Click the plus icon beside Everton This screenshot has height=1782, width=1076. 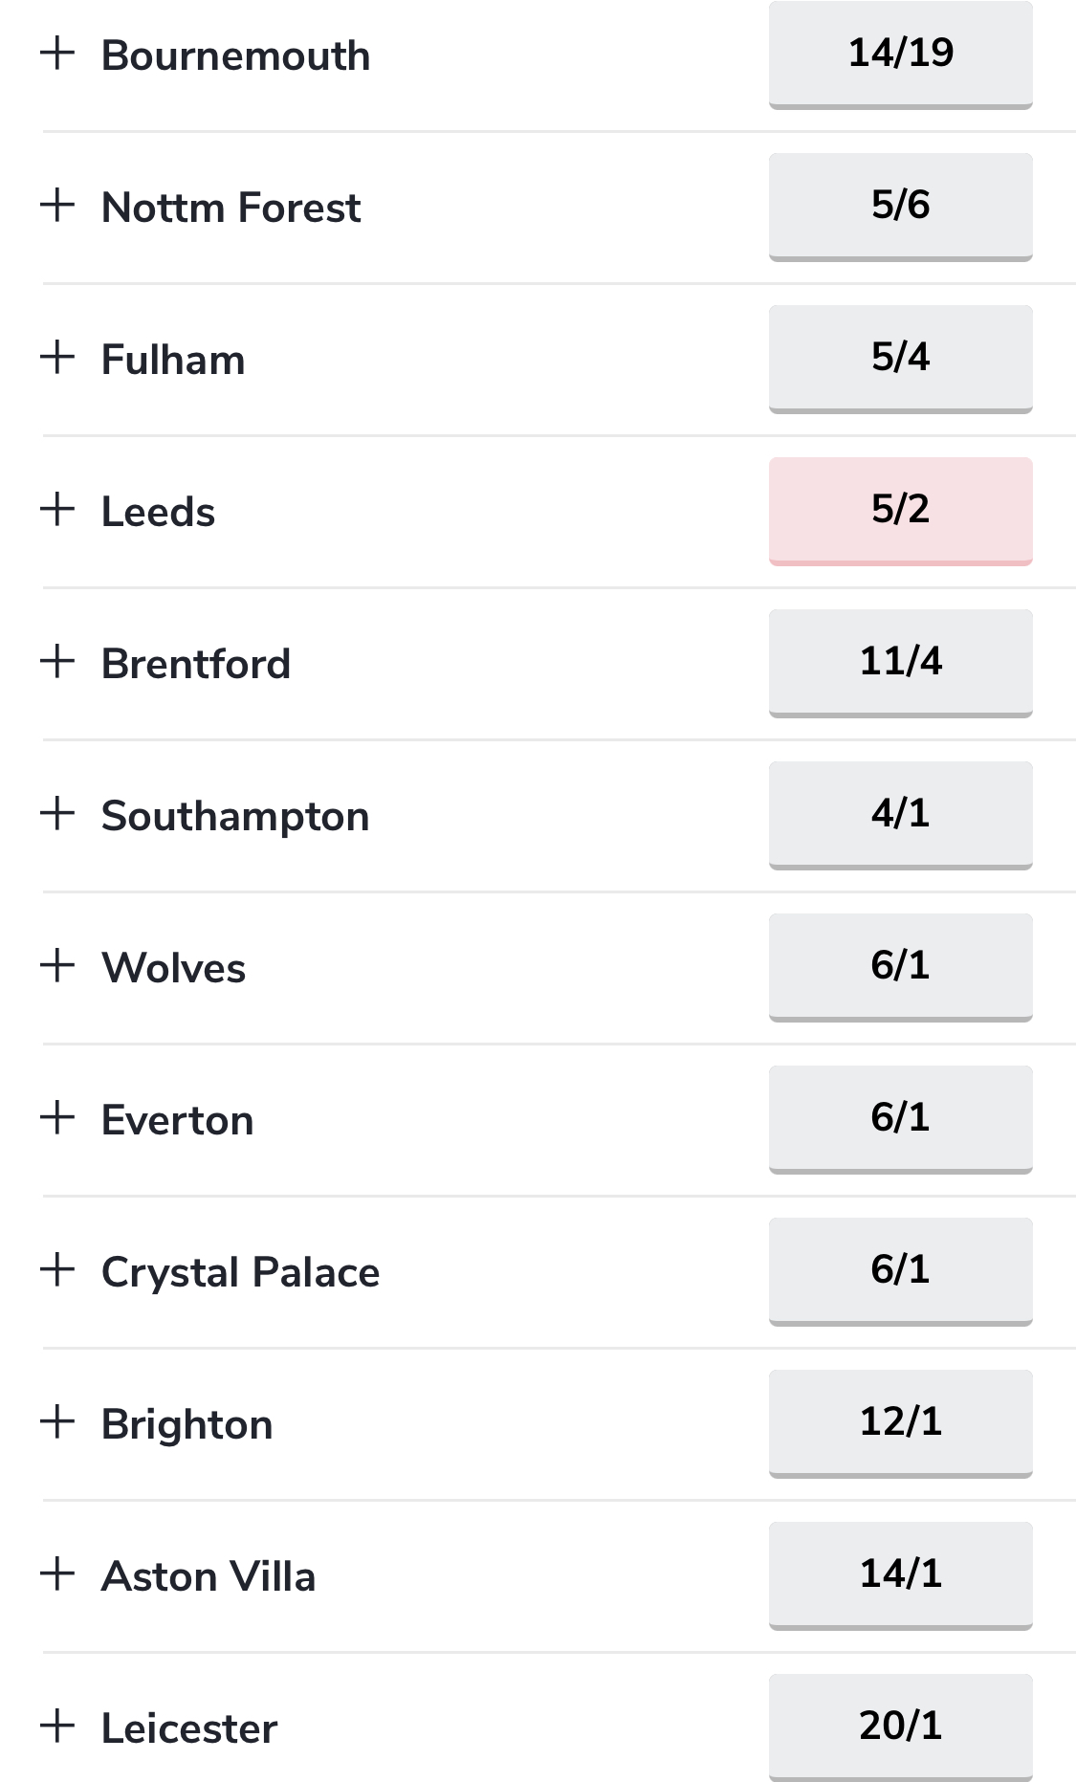57,1117
